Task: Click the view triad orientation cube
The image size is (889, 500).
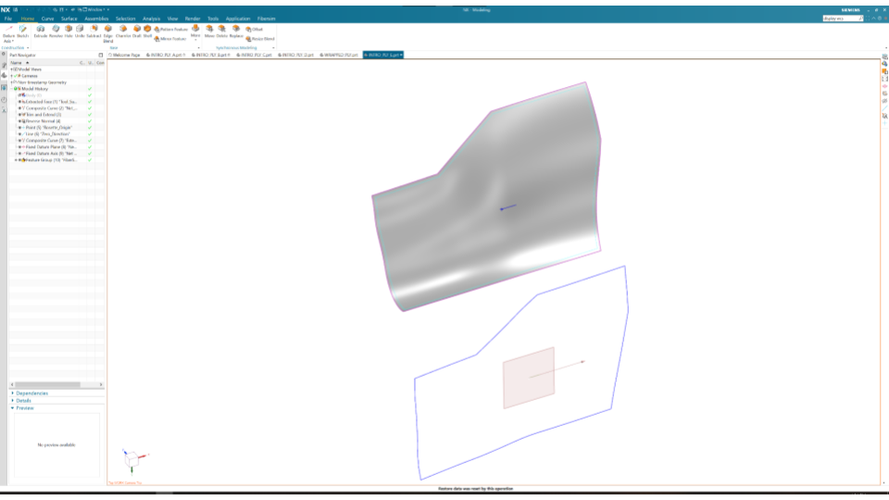Action: (132, 456)
